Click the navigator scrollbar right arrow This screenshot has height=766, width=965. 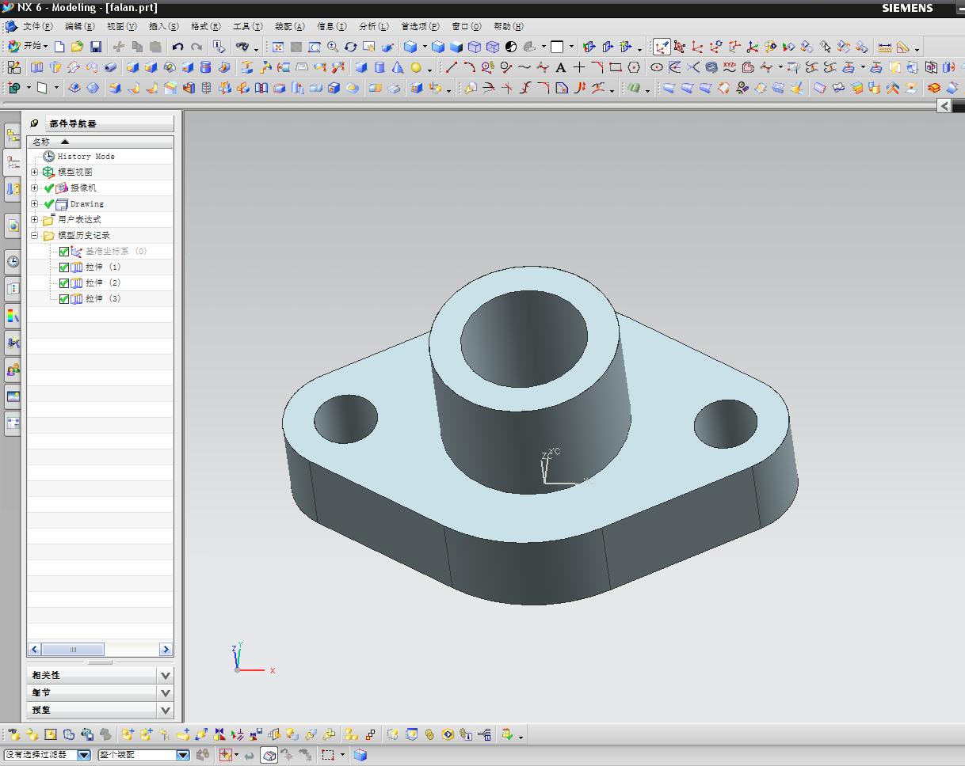point(166,650)
